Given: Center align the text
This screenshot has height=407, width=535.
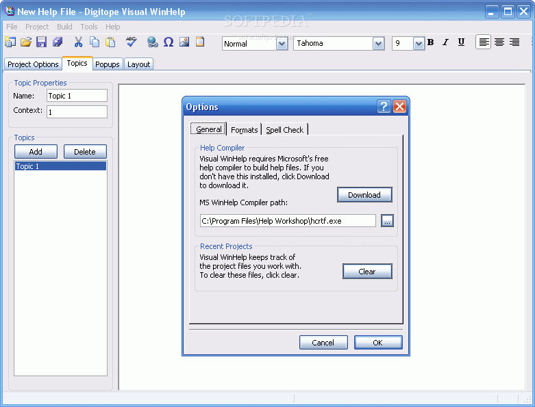Looking at the screenshot, I should coord(499,42).
